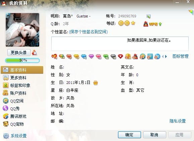Click the green upgrade arrow beside VIP5
This screenshot has height=141, width=194.
tap(160, 24)
